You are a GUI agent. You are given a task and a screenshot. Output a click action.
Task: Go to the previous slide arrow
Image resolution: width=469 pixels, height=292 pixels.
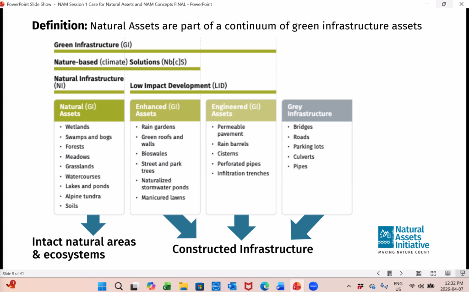pyautogui.click(x=378, y=273)
